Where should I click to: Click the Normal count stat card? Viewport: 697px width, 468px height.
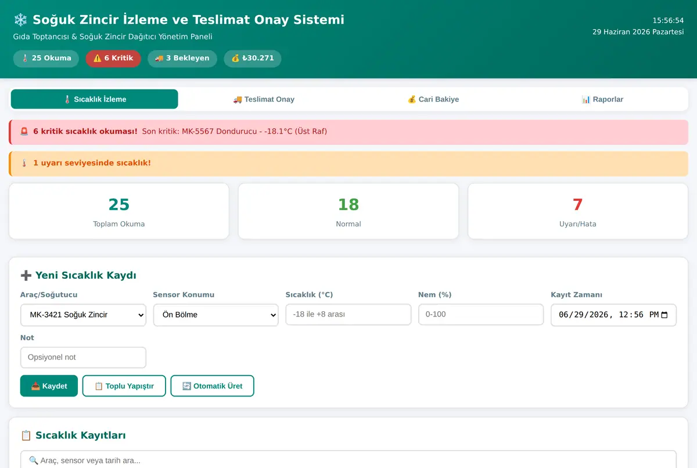click(x=348, y=211)
